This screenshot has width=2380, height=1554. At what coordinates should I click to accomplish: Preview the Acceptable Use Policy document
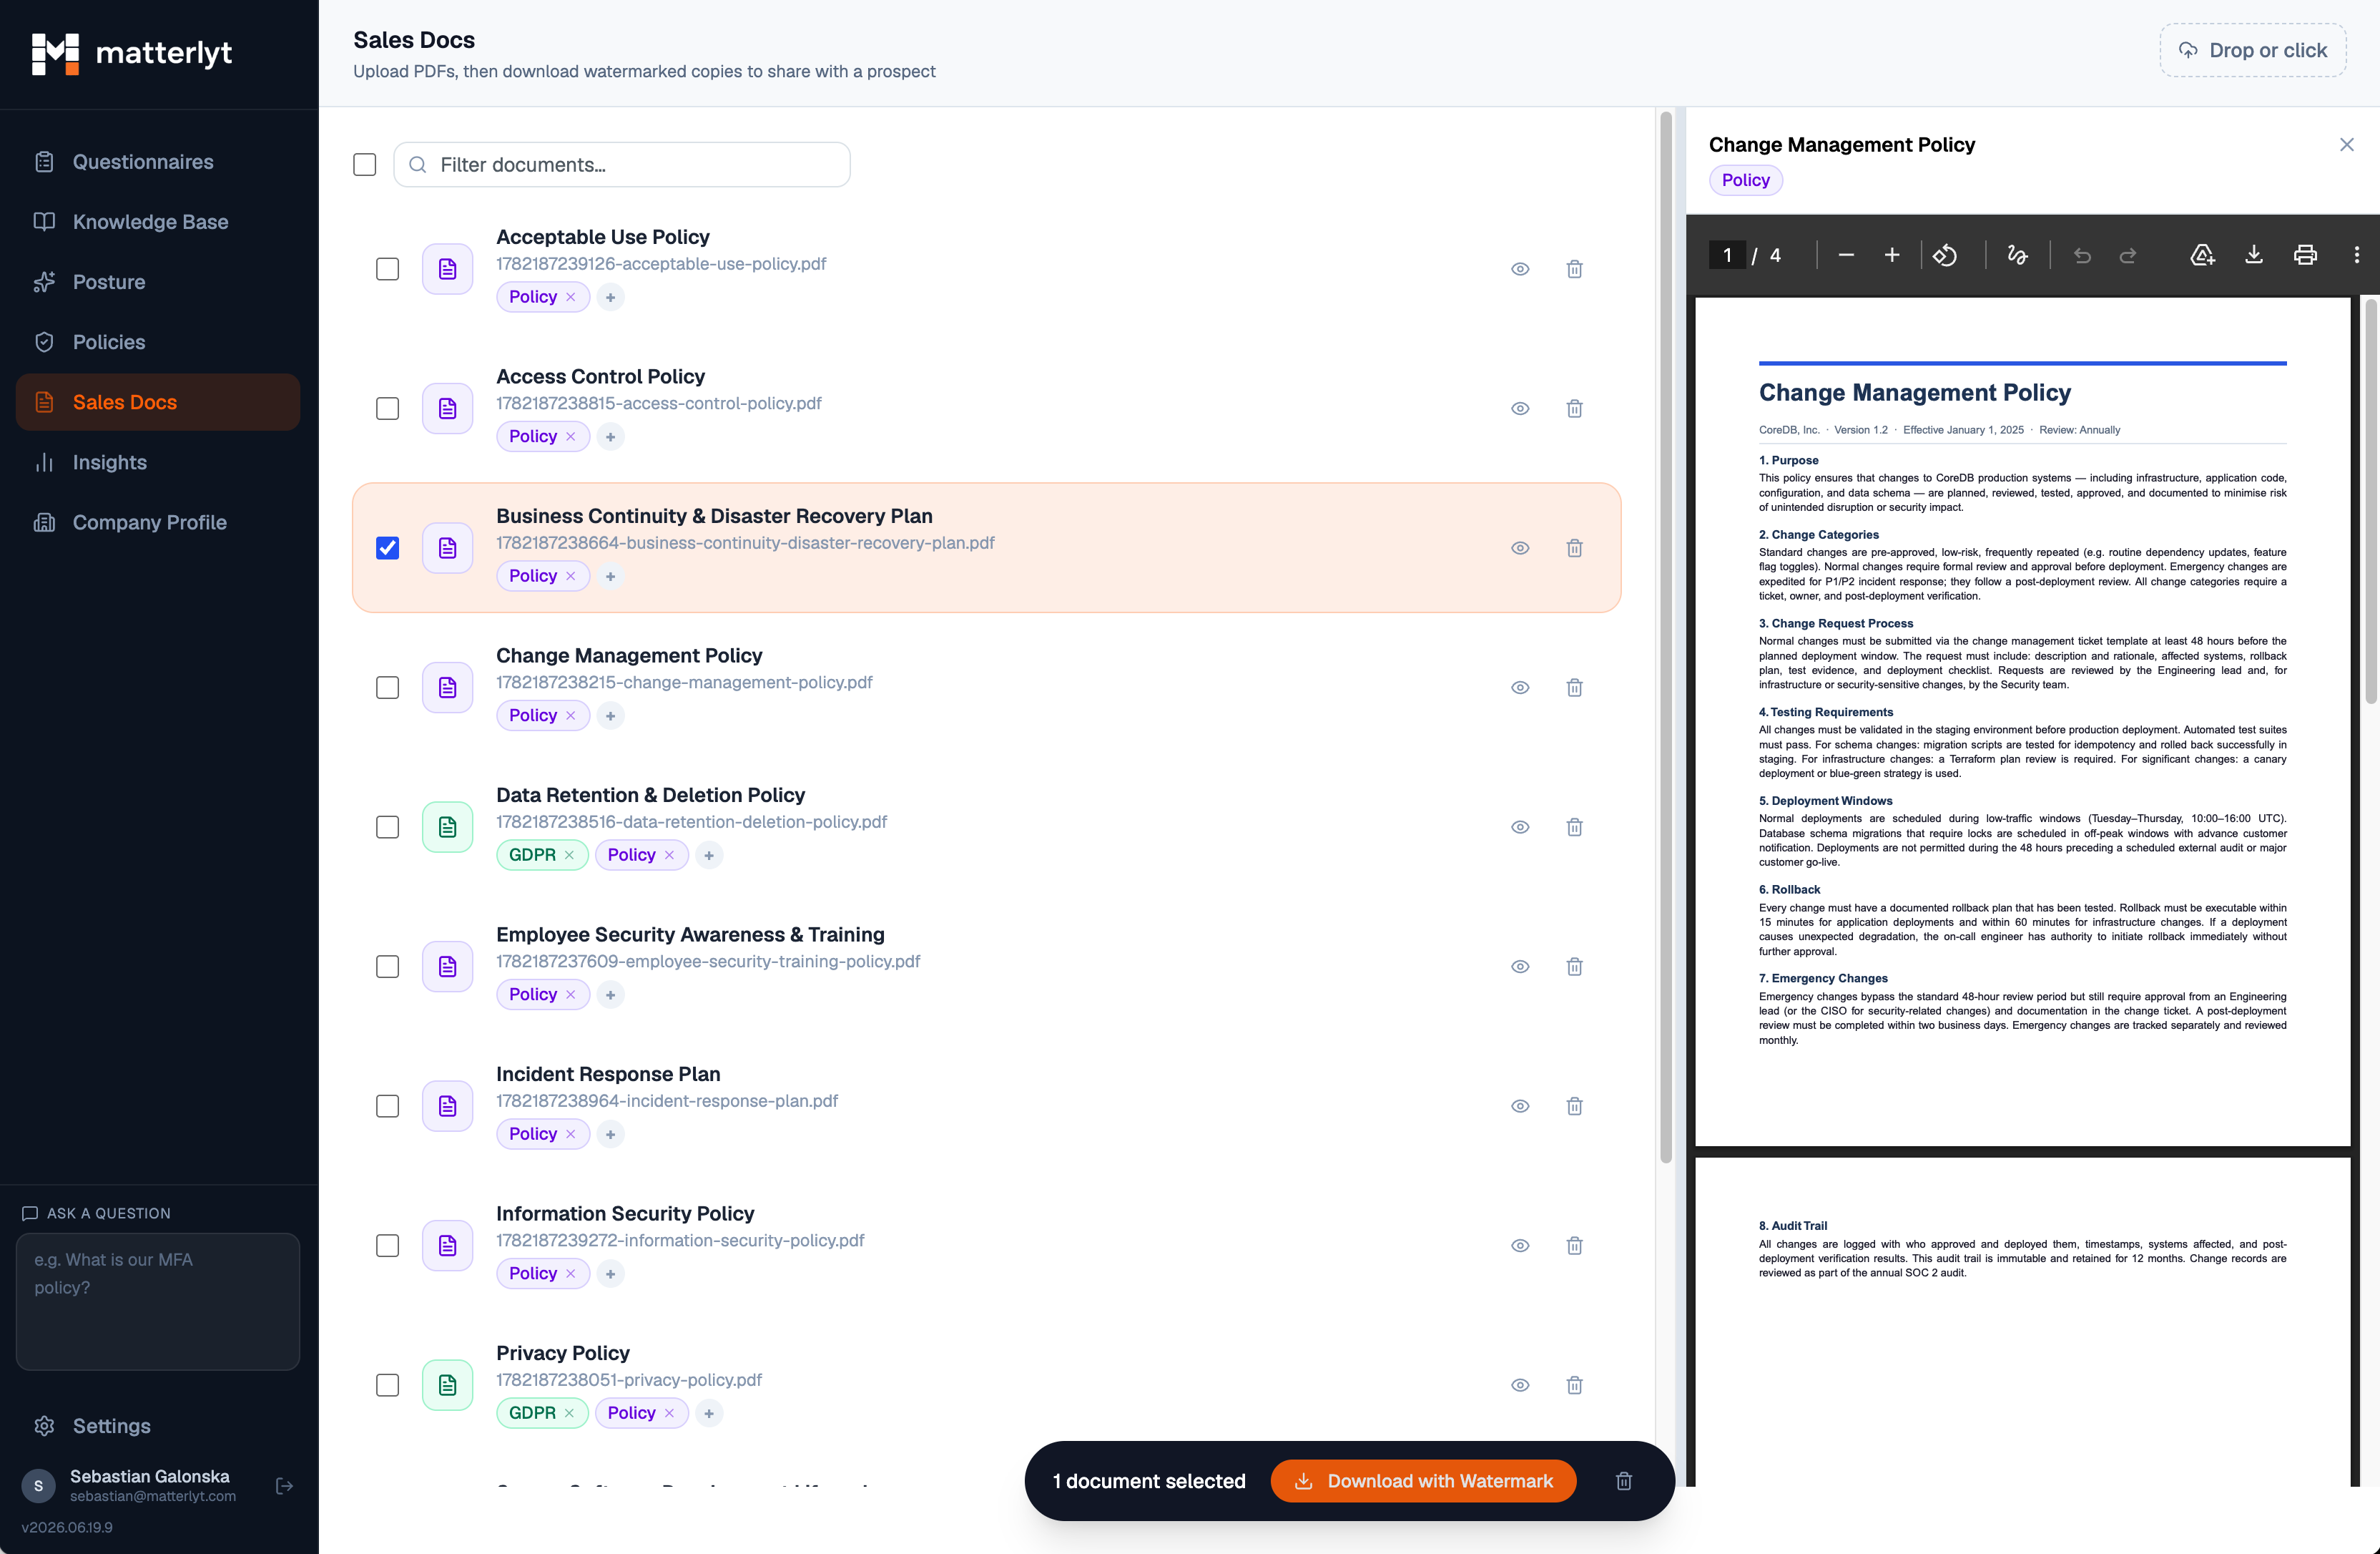[x=1519, y=269]
